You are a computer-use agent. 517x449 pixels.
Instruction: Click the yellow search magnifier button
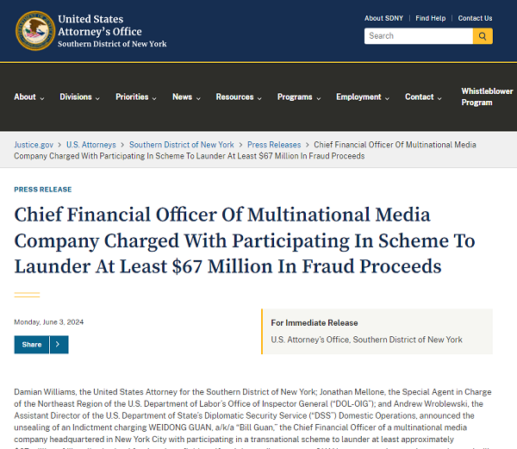(x=483, y=36)
